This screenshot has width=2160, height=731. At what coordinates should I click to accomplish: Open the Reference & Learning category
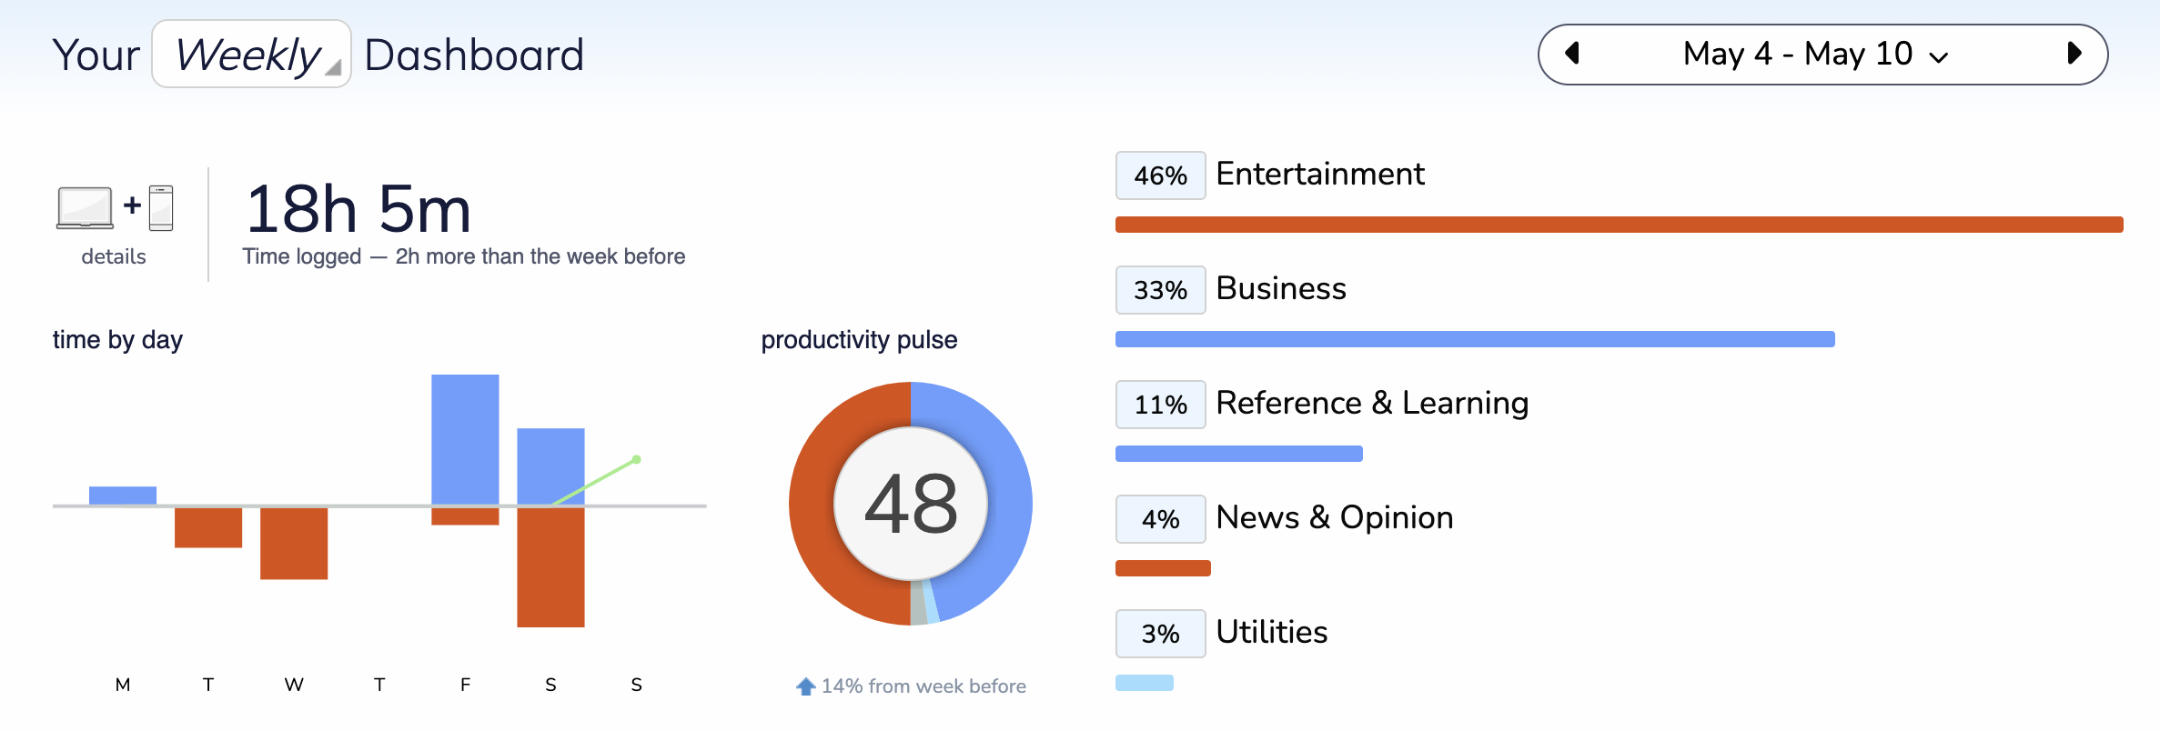[1372, 403]
